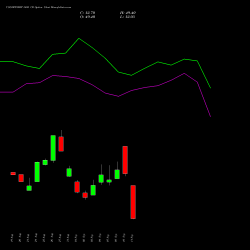Screen dimensions: 250x250
Task: Select the green 31 Aug candlestick
Action: click(x=69, y=172)
